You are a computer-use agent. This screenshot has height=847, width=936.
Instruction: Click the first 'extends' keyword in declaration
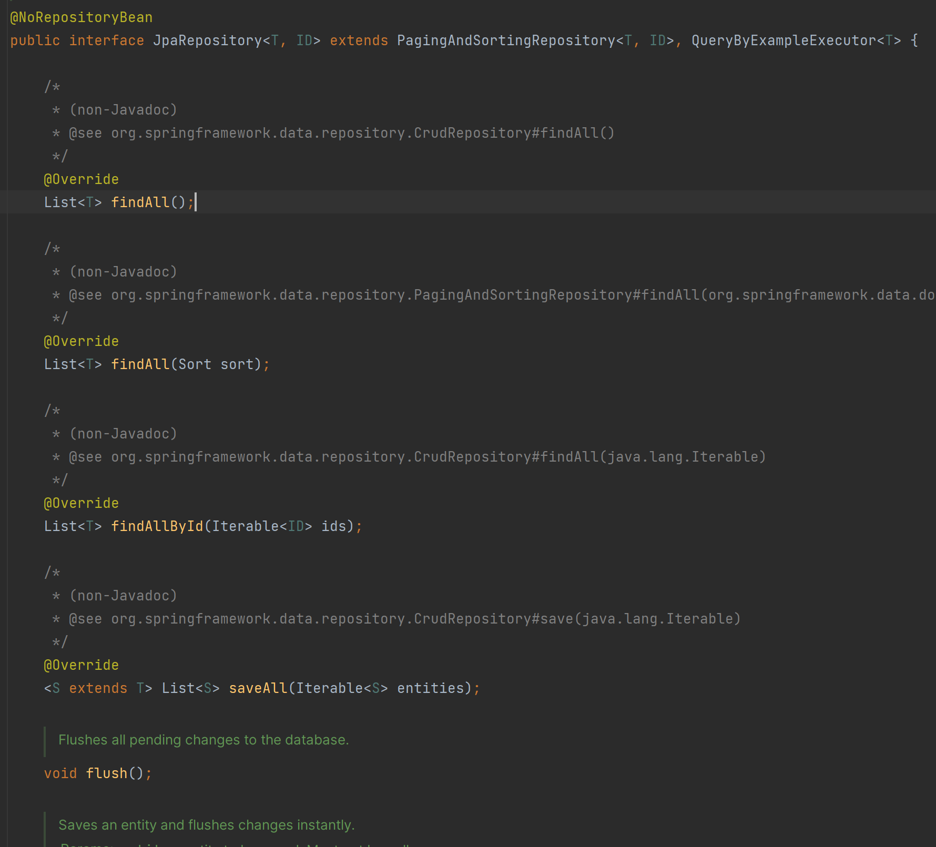click(x=359, y=40)
